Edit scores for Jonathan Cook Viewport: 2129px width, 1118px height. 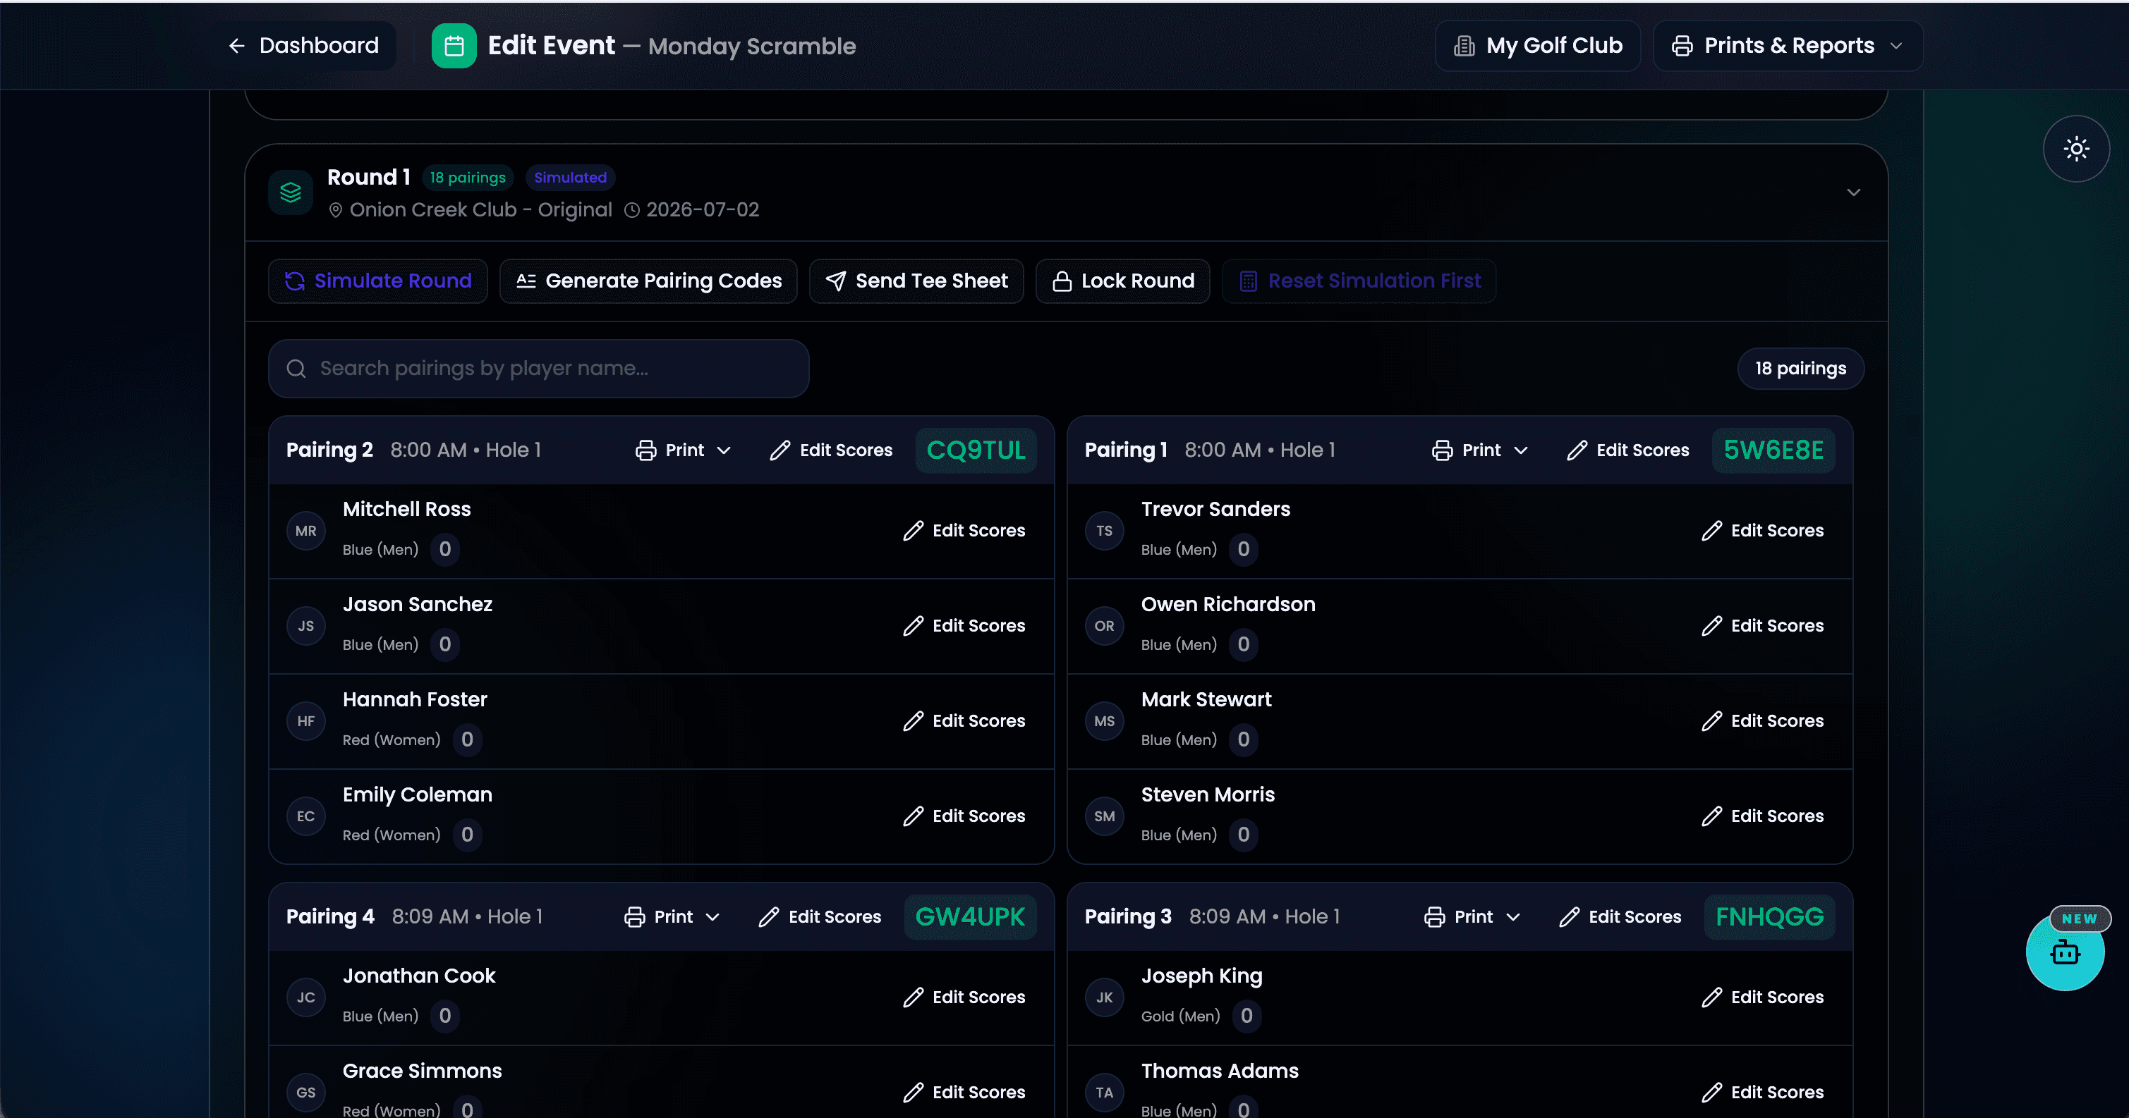(x=964, y=997)
